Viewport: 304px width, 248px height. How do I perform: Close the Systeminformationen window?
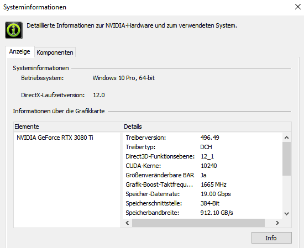point(297,7)
